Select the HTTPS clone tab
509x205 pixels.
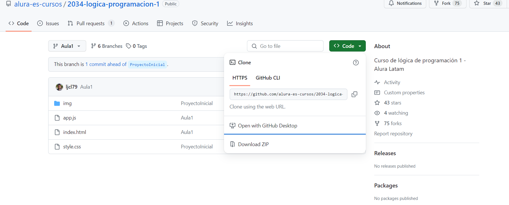240,78
